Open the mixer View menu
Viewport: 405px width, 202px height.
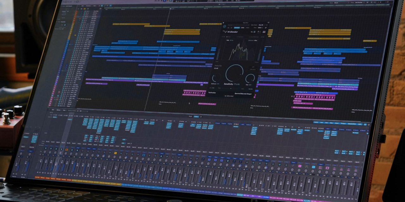[x=64, y=110]
